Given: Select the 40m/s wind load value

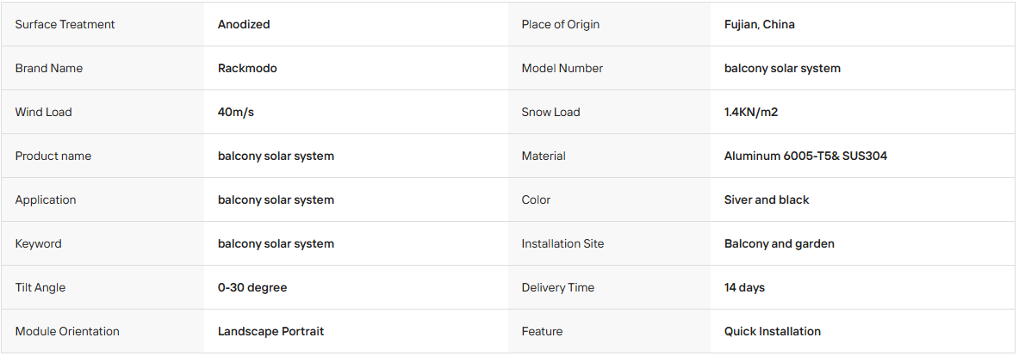Looking at the screenshot, I should coord(236,112).
